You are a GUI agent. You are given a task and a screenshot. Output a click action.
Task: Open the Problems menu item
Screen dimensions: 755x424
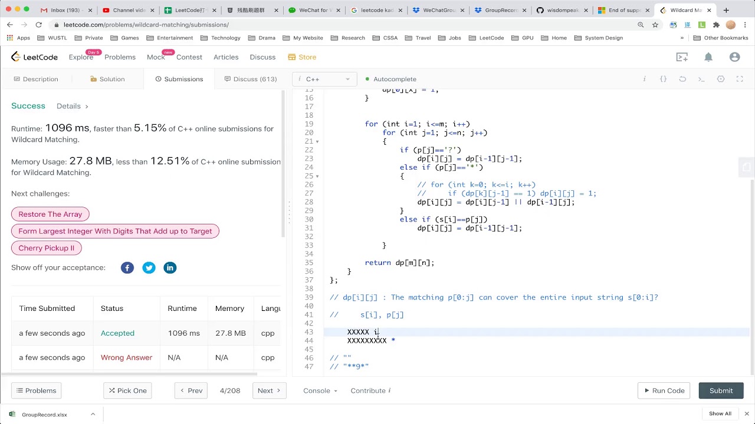[x=120, y=57]
